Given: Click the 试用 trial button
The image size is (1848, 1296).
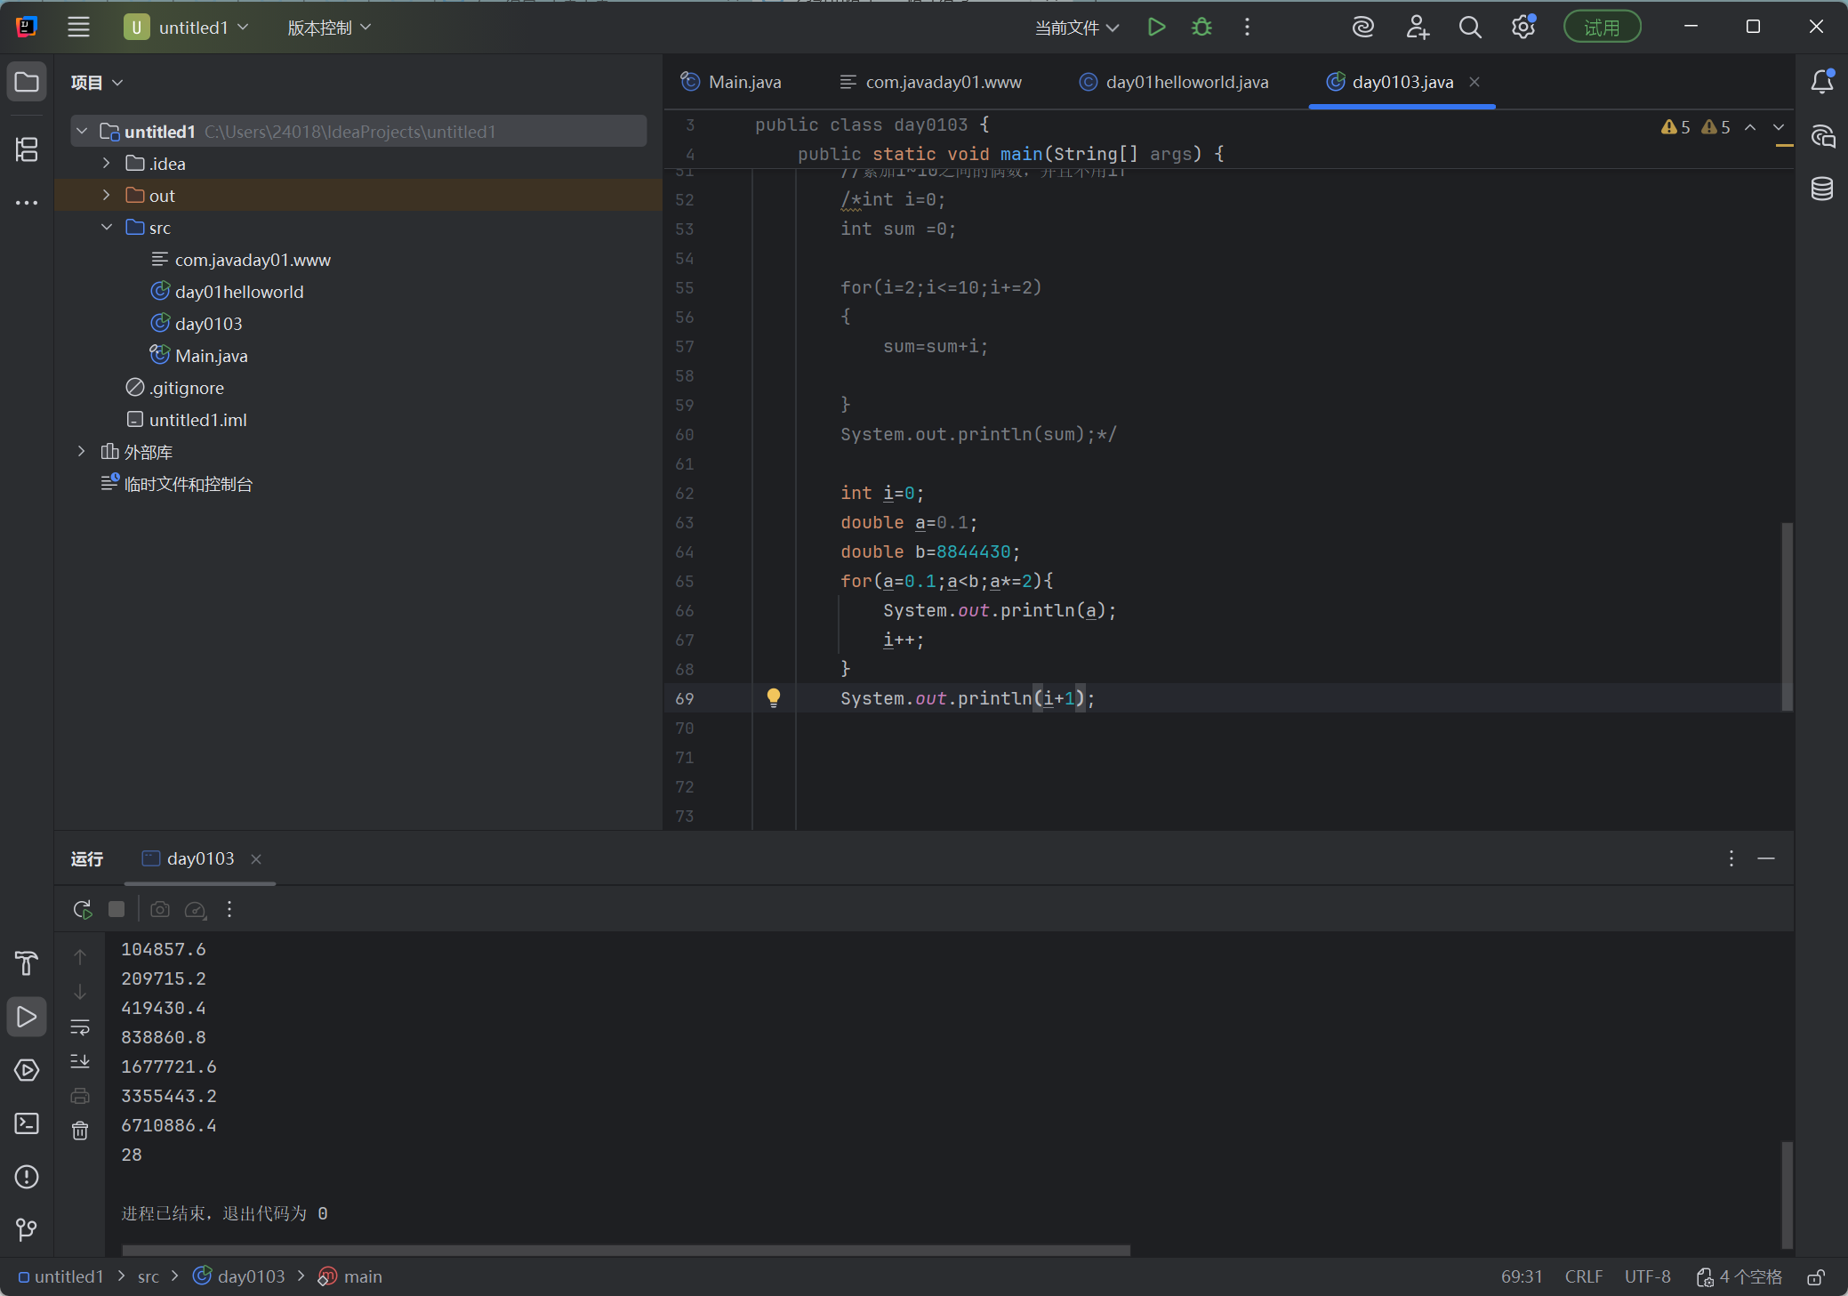Looking at the screenshot, I should coord(1602,28).
